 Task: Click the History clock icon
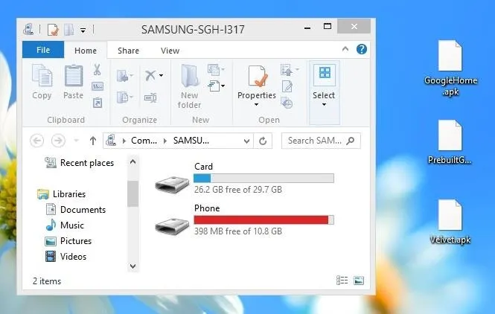[x=287, y=103]
